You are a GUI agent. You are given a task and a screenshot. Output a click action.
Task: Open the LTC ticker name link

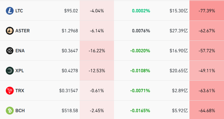[19, 11]
